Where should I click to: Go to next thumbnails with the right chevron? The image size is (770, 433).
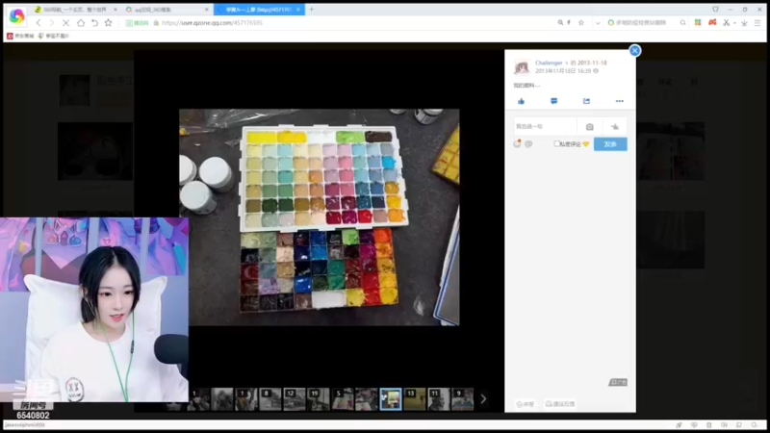tap(483, 399)
